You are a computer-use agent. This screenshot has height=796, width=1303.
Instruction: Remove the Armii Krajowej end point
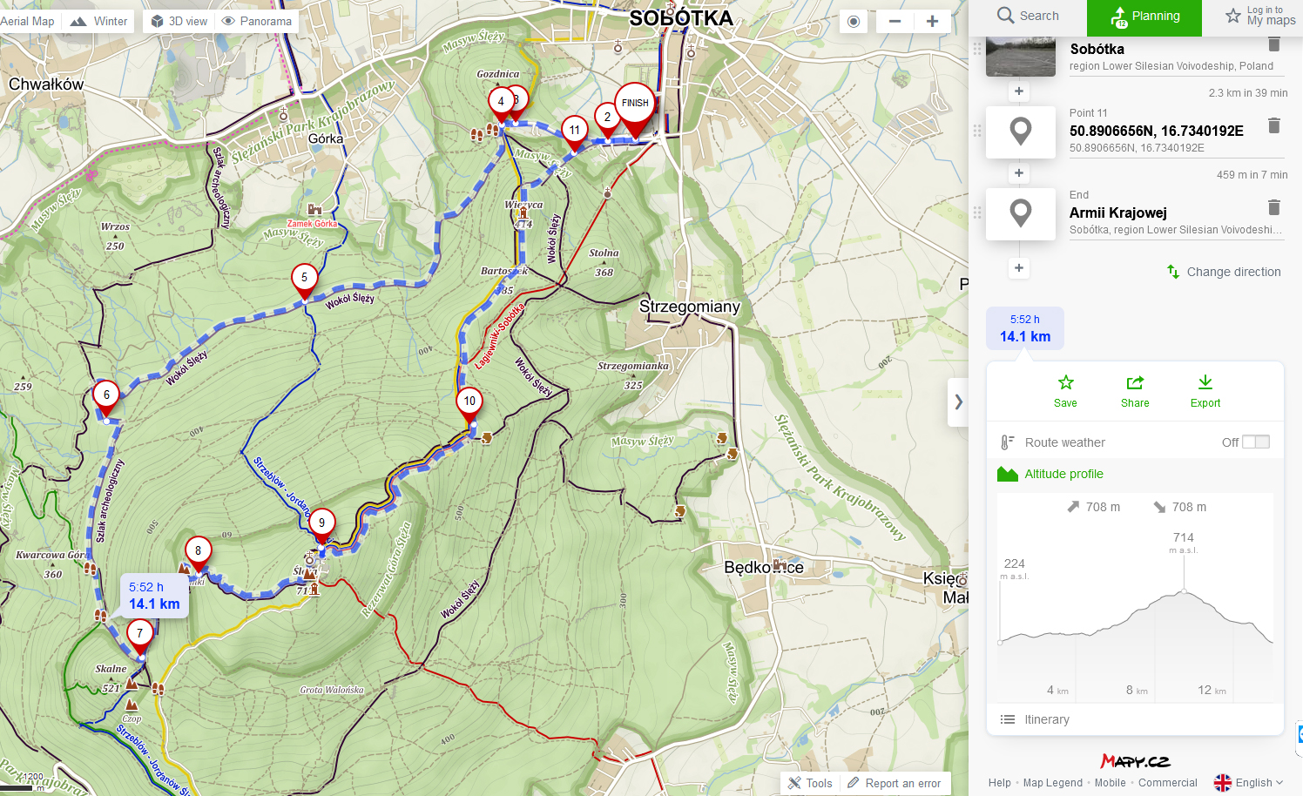click(x=1273, y=207)
